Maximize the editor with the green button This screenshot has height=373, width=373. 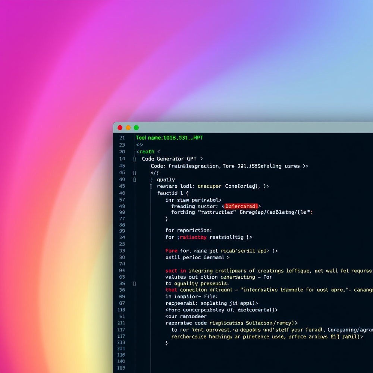[x=136, y=128]
